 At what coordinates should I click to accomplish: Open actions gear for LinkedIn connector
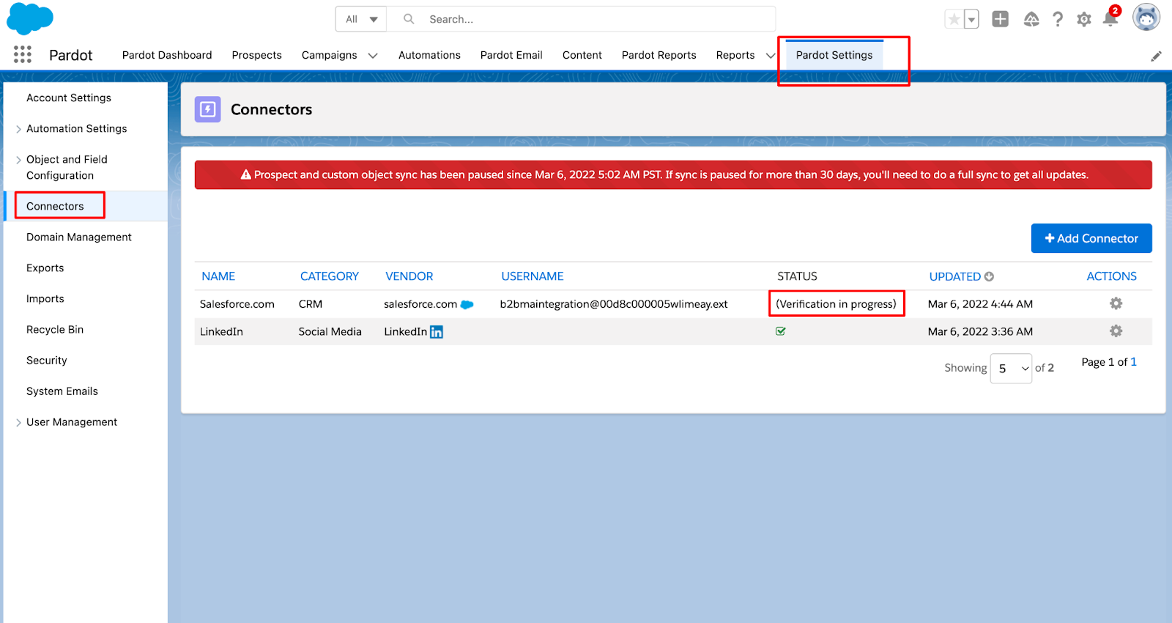click(1116, 331)
